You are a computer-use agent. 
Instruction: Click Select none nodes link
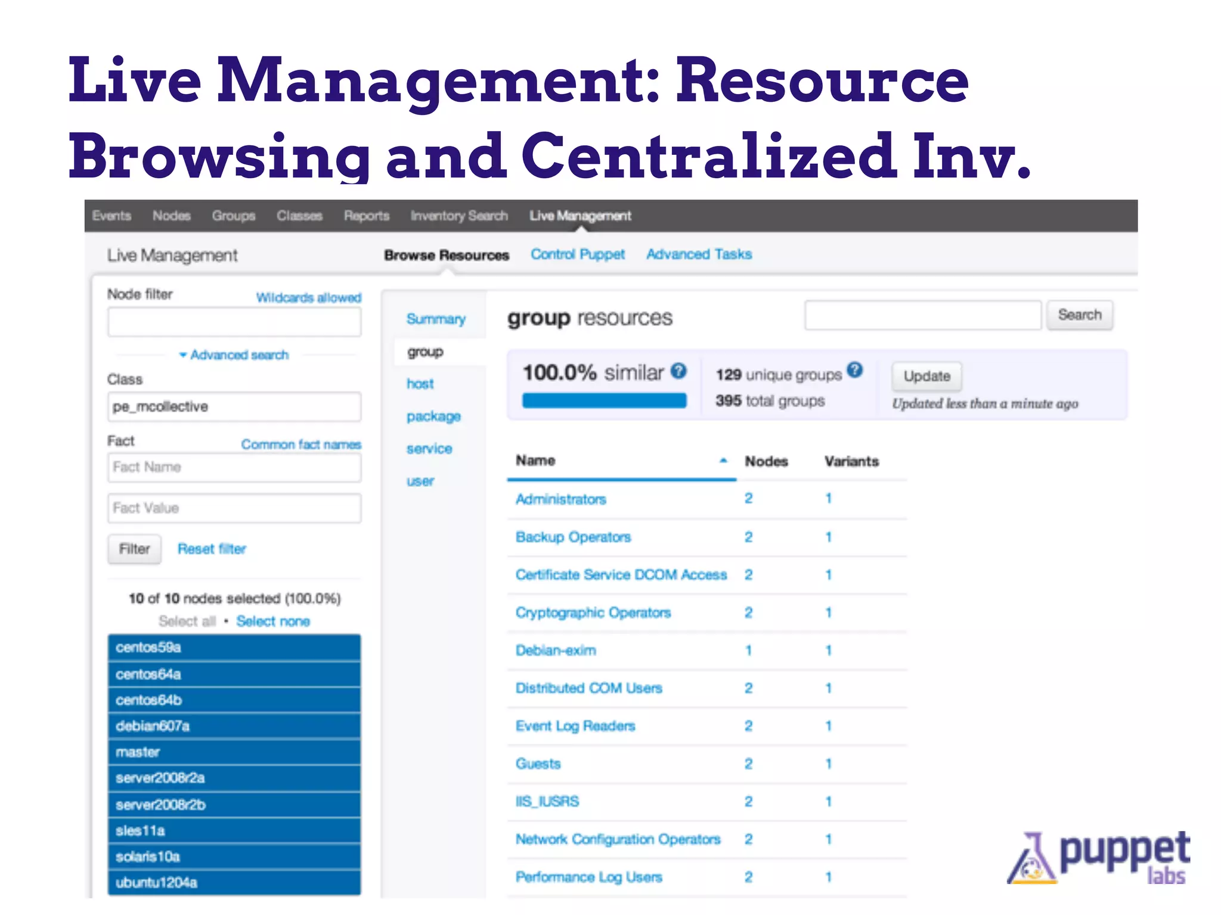273,621
